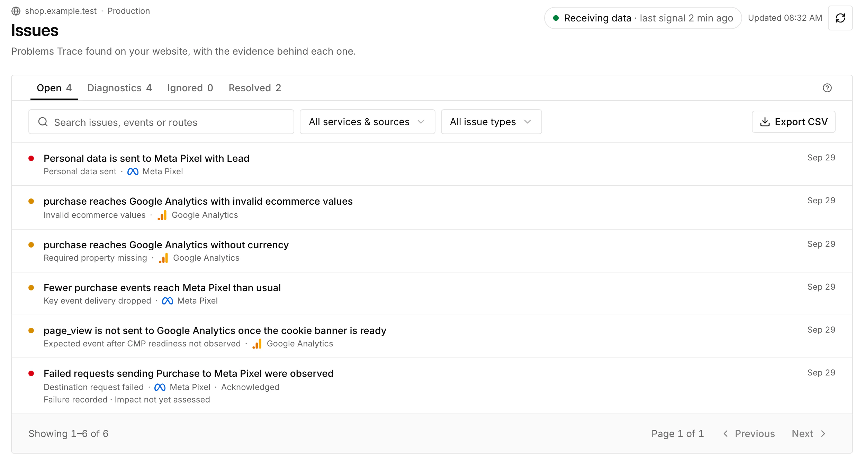Click the shop.example.test site name
Screen dimensions: 864x464
[x=61, y=11]
